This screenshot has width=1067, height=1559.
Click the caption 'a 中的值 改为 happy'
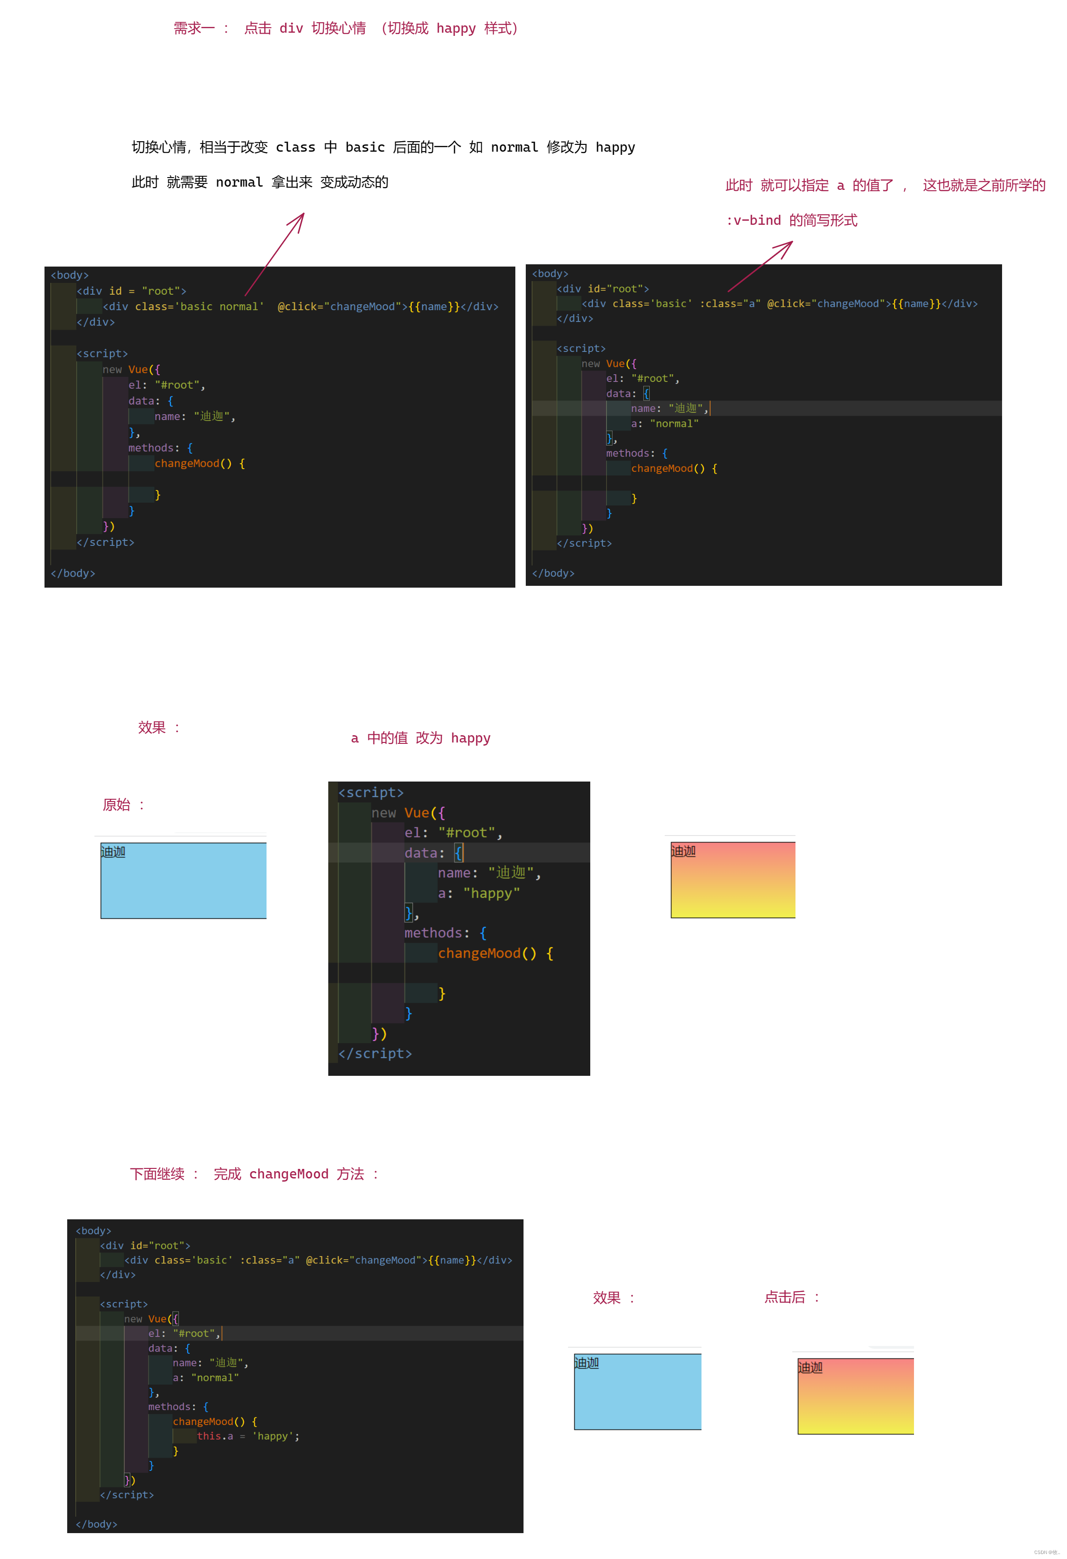click(420, 738)
